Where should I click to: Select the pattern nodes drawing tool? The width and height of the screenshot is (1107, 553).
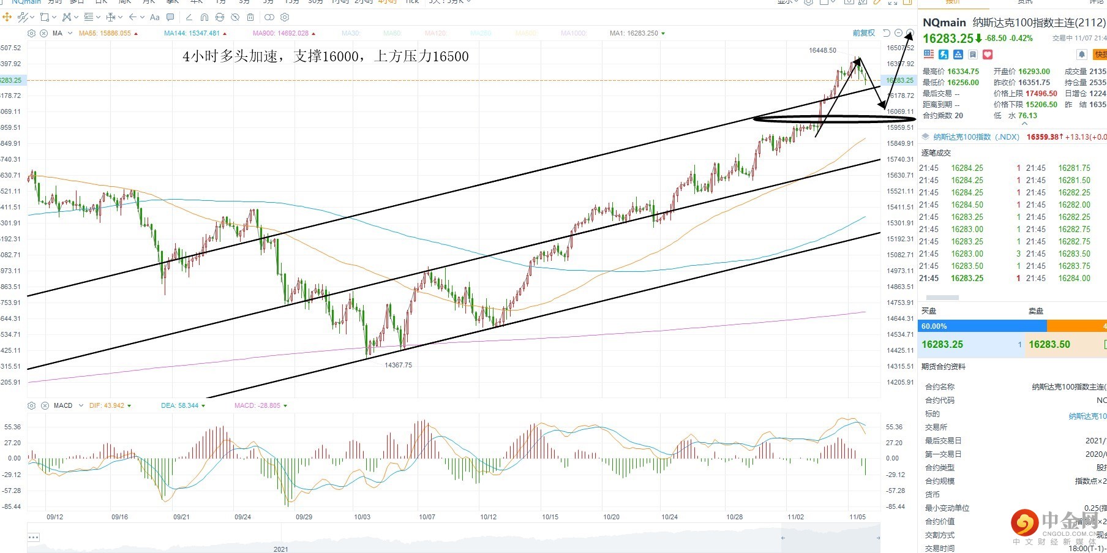(x=66, y=17)
